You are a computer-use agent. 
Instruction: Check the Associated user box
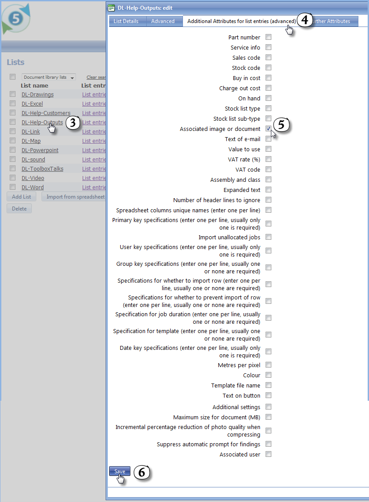269,454
